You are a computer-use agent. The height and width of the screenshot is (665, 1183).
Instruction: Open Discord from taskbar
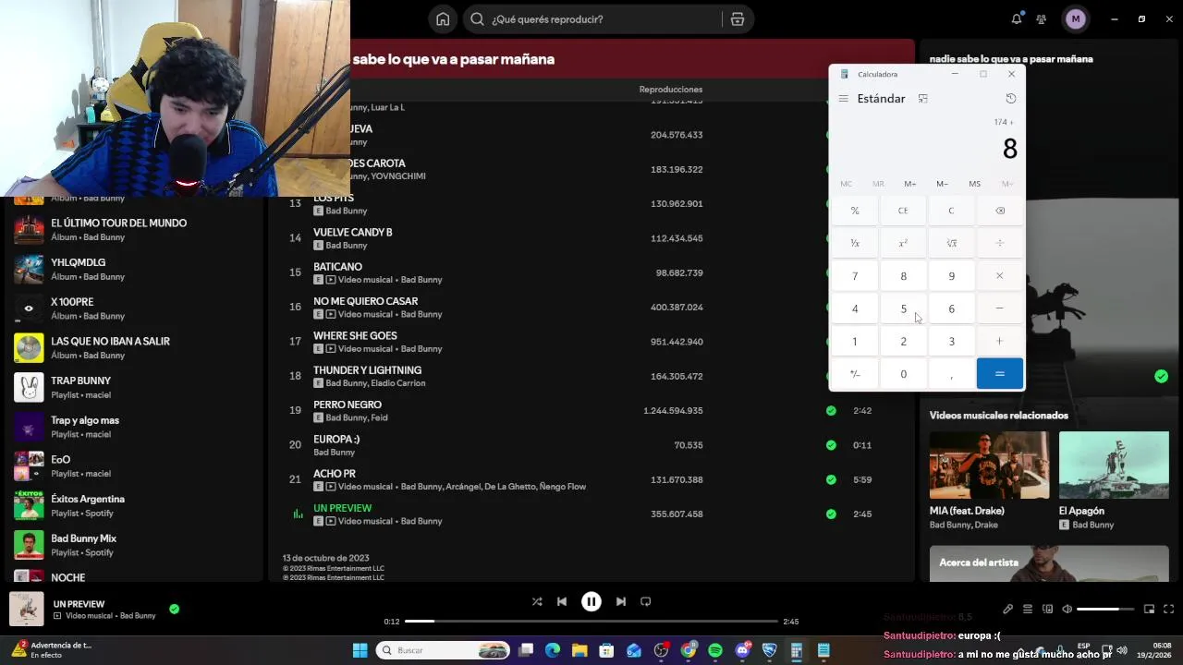coord(742,650)
